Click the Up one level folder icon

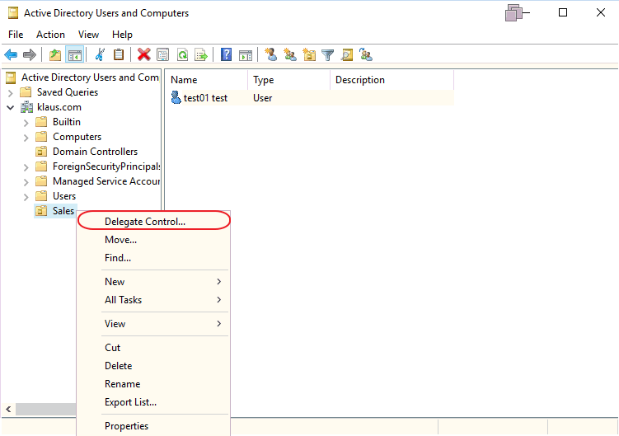55,55
